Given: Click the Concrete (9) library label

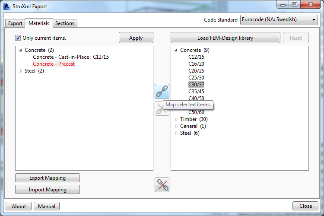Looking at the screenshot, I should 195,50.
